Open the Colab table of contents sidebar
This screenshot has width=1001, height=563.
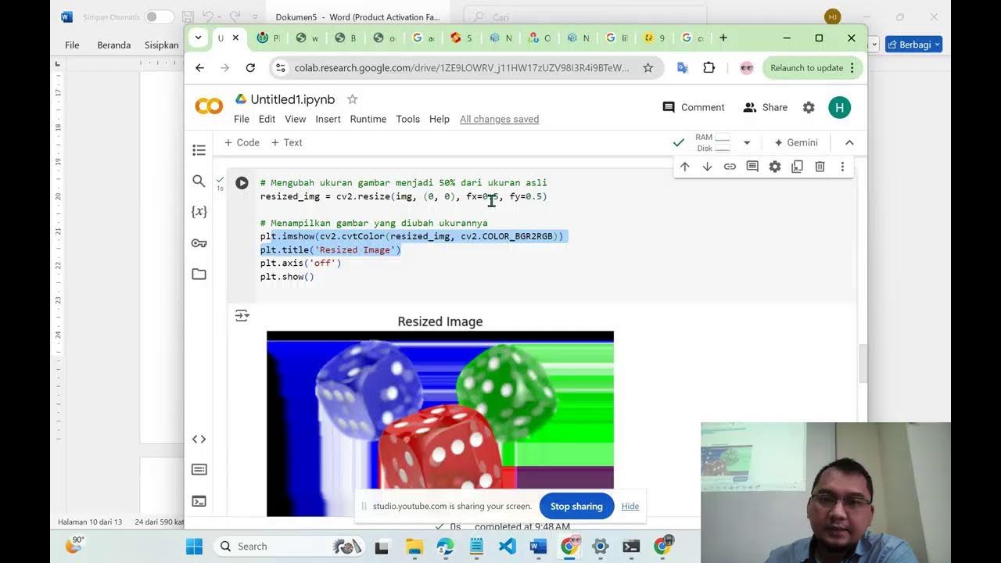coord(199,150)
